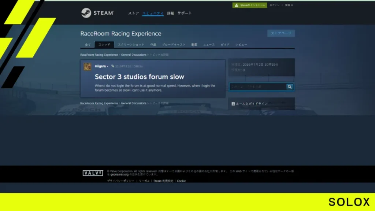Click the search magnifier icon
This screenshot has height=211, width=375.
coord(290,86)
